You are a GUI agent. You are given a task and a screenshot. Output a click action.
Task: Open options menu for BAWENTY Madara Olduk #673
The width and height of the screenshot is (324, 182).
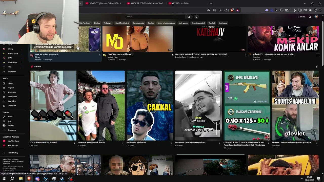pyautogui.click(x=172, y=54)
